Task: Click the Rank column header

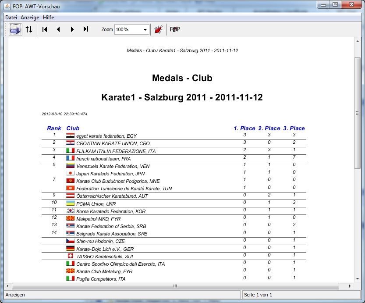Action: (x=54, y=128)
